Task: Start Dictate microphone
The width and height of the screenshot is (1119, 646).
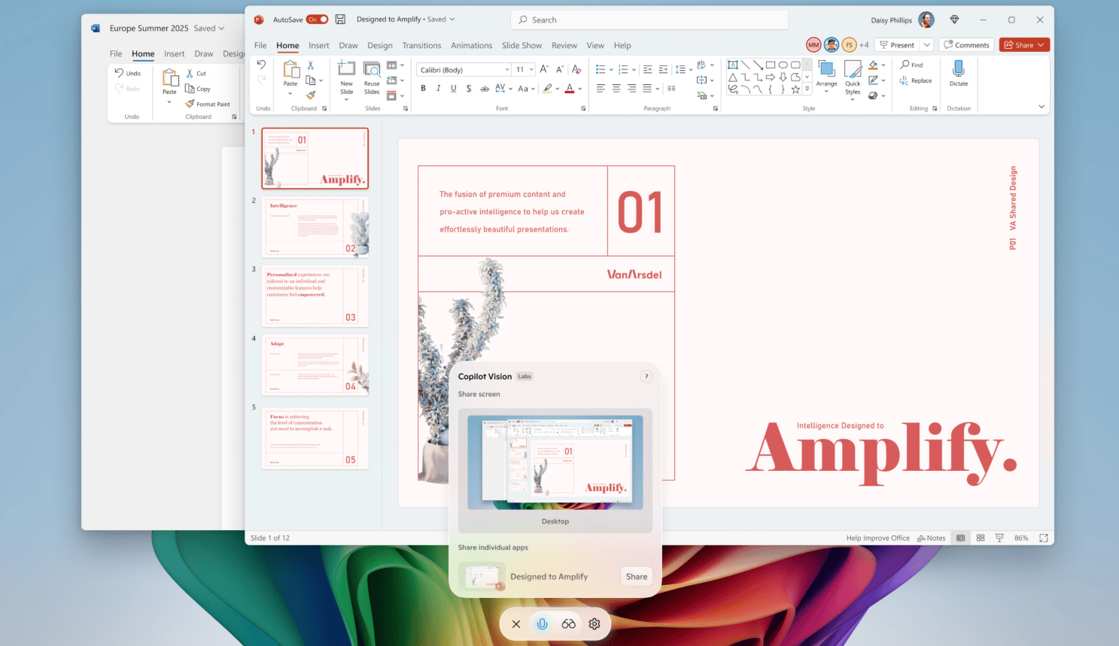Action: click(958, 73)
